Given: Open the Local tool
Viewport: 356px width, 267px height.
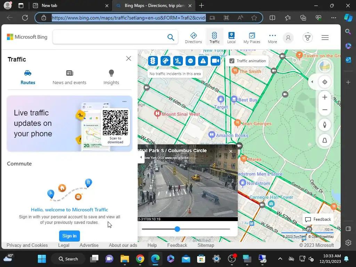Looking at the screenshot, I should click(231, 38).
